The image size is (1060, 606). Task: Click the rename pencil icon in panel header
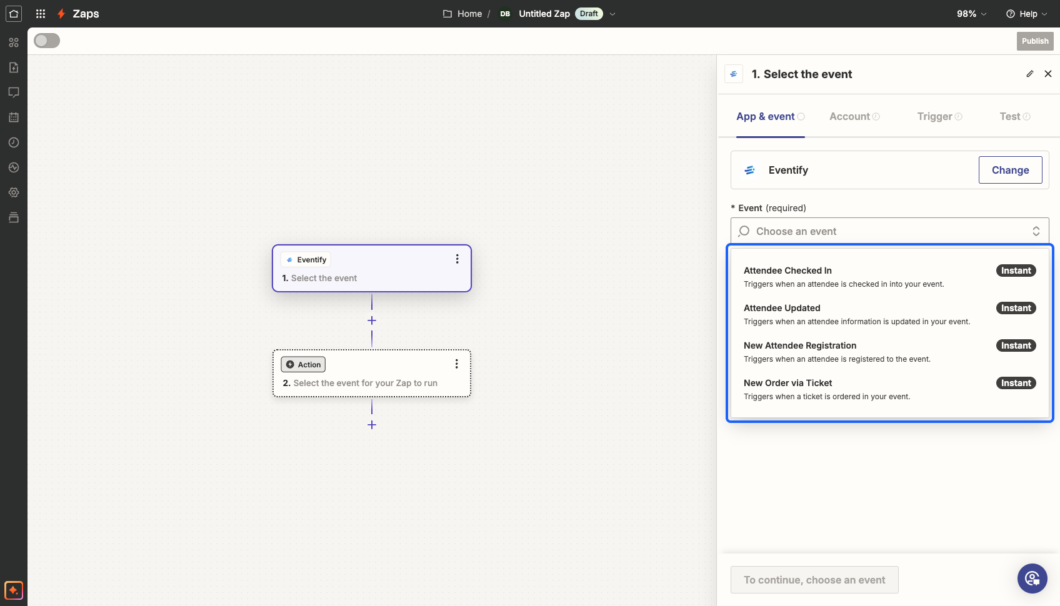pyautogui.click(x=1030, y=74)
